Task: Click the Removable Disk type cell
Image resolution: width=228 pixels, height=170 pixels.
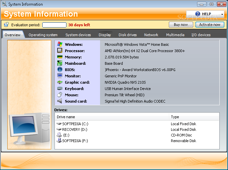Action: pyautogui.click(x=183, y=141)
